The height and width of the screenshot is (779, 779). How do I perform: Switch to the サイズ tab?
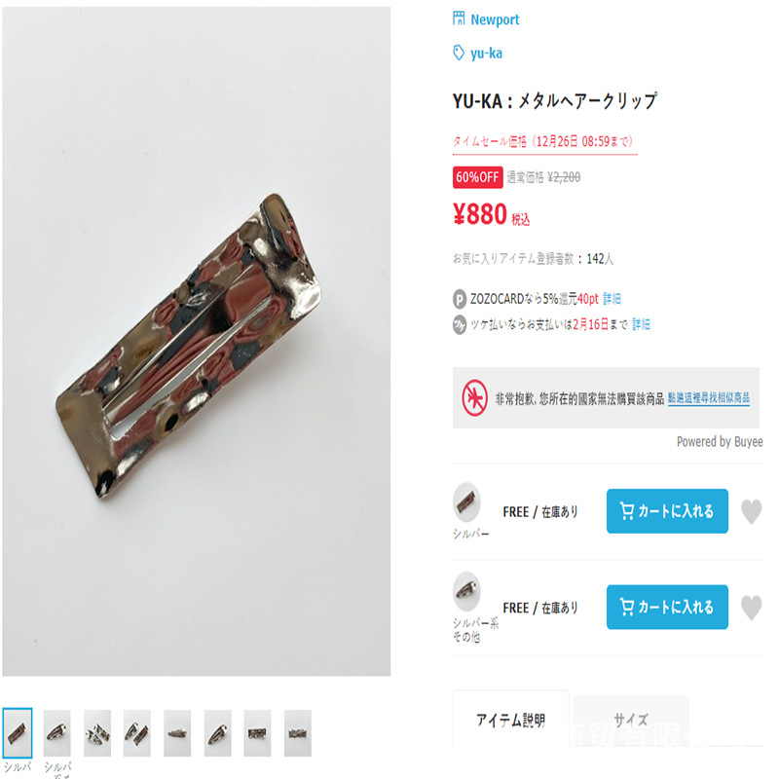(x=630, y=720)
